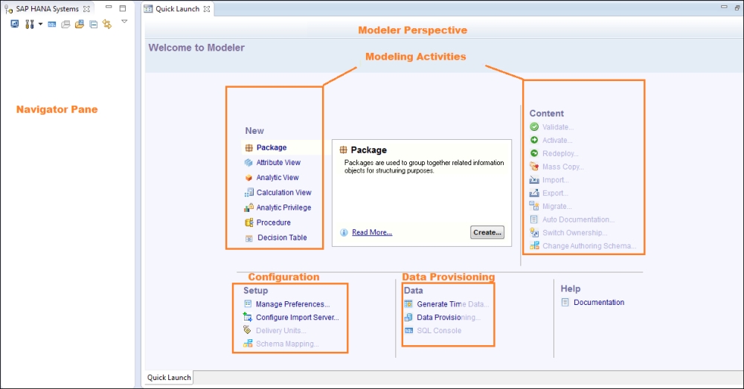This screenshot has height=389, width=744.
Task: Click the Activate icon in Content
Action: [534, 140]
